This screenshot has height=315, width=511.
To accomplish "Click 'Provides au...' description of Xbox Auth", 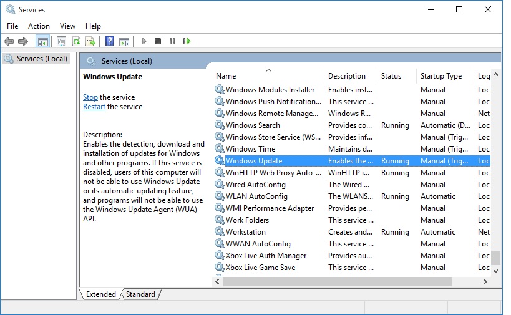I will coord(349,255).
